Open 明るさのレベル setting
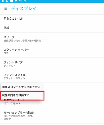 [52, 19]
